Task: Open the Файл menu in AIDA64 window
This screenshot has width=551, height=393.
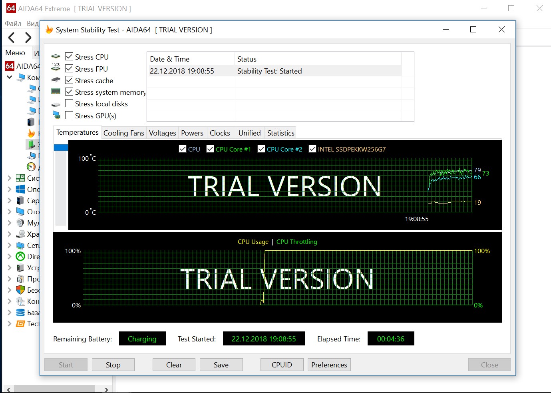Action: [13, 24]
